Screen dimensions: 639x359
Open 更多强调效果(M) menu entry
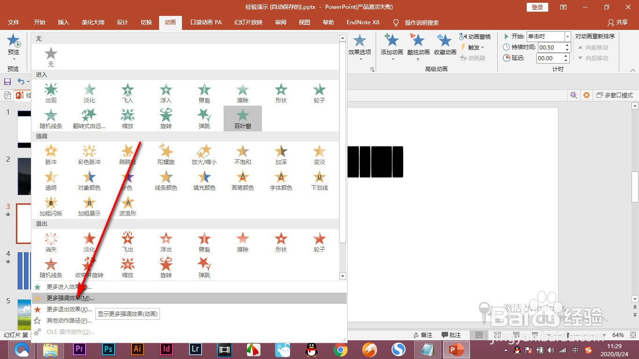[x=189, y=298]
